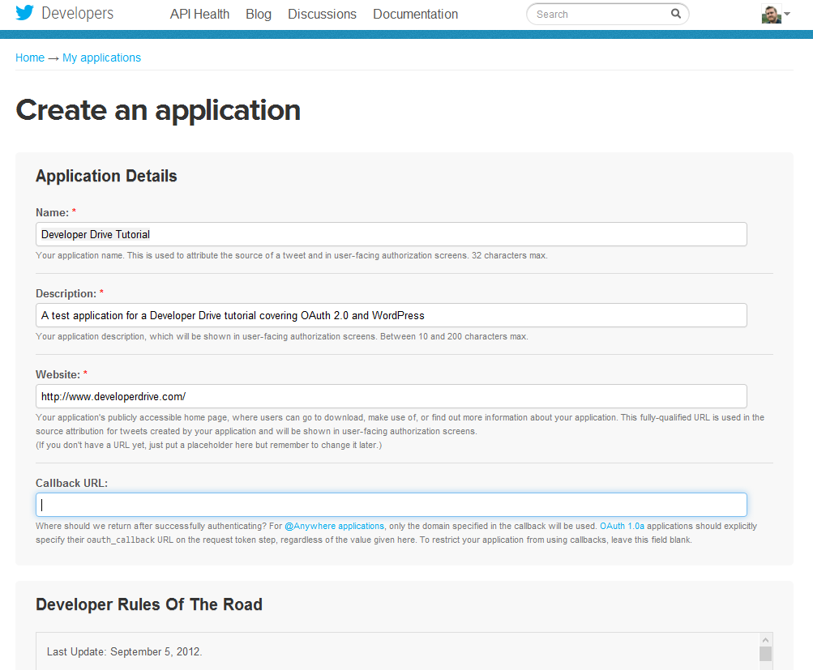
Task: Follow the Home breadcrumb link
Action: coord(30,58)
